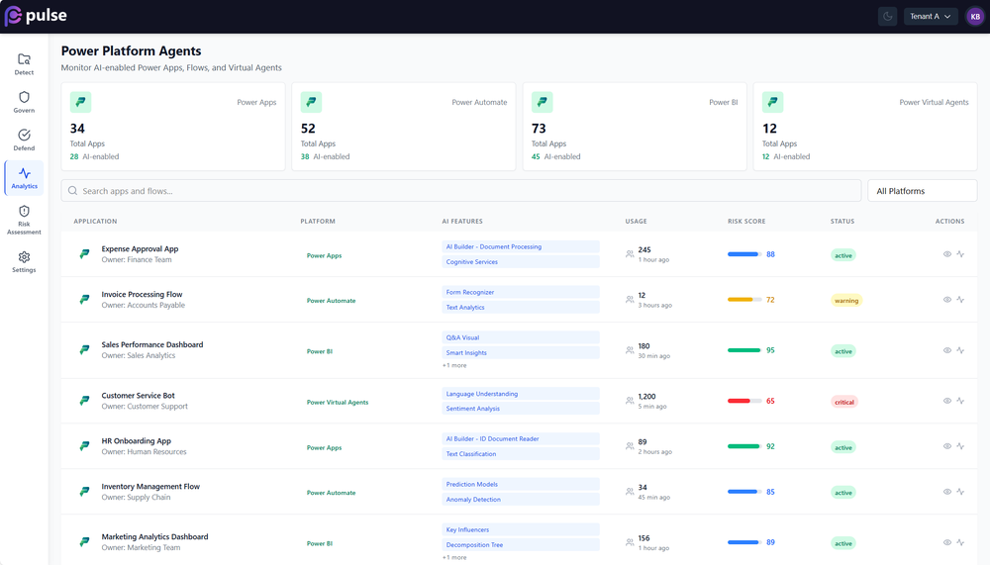The width and height of the screenshot is (990, 565).
Task: Click the Power BI card icon
Action: pos(542,102)
